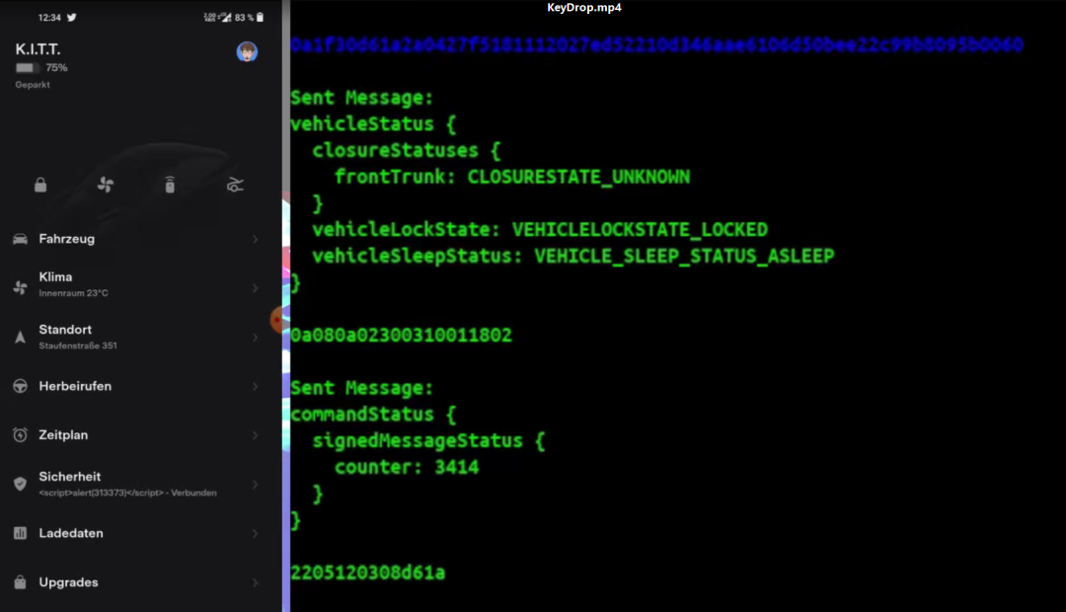
Task: Tap the Twitter notification icon in status bar
Action: (71, 17)
